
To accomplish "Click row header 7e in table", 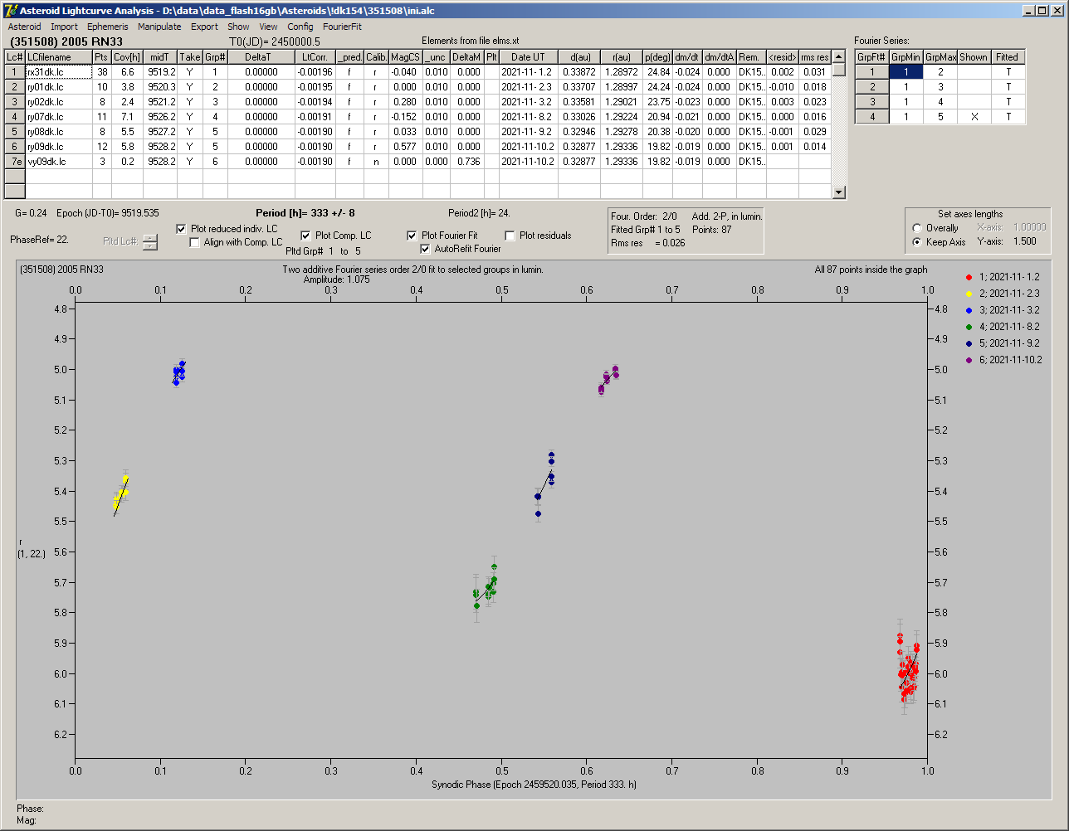I will click(15, 162).
